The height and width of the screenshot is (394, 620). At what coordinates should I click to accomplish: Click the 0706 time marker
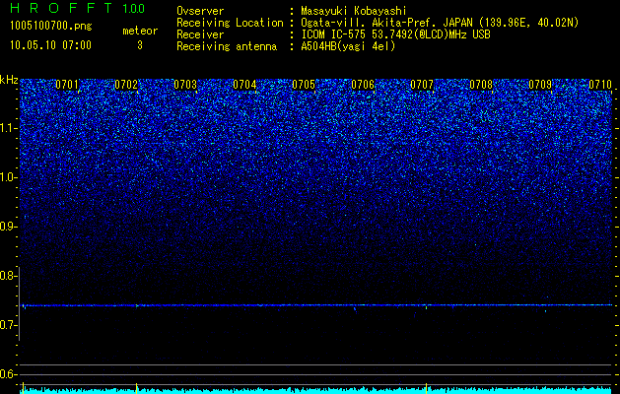pyautogui.click(x=363, y=85)
